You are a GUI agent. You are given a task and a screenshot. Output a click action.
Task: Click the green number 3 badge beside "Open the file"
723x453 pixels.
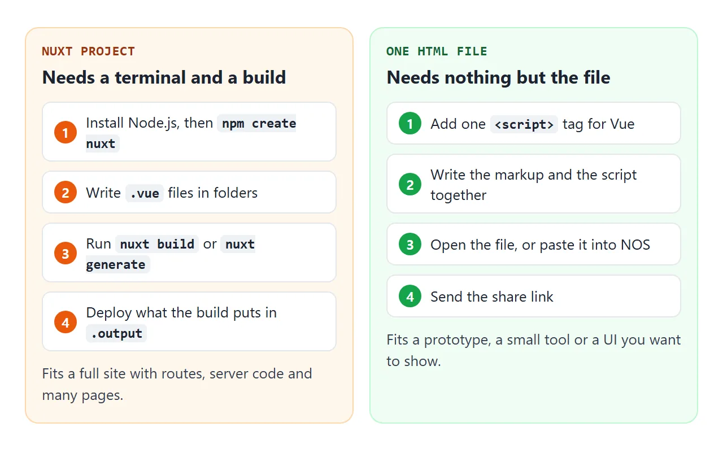point(410,244)
